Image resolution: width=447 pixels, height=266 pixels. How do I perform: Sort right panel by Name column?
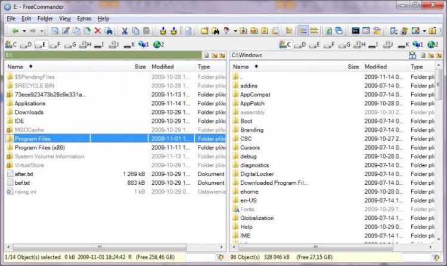click(270, 67)
